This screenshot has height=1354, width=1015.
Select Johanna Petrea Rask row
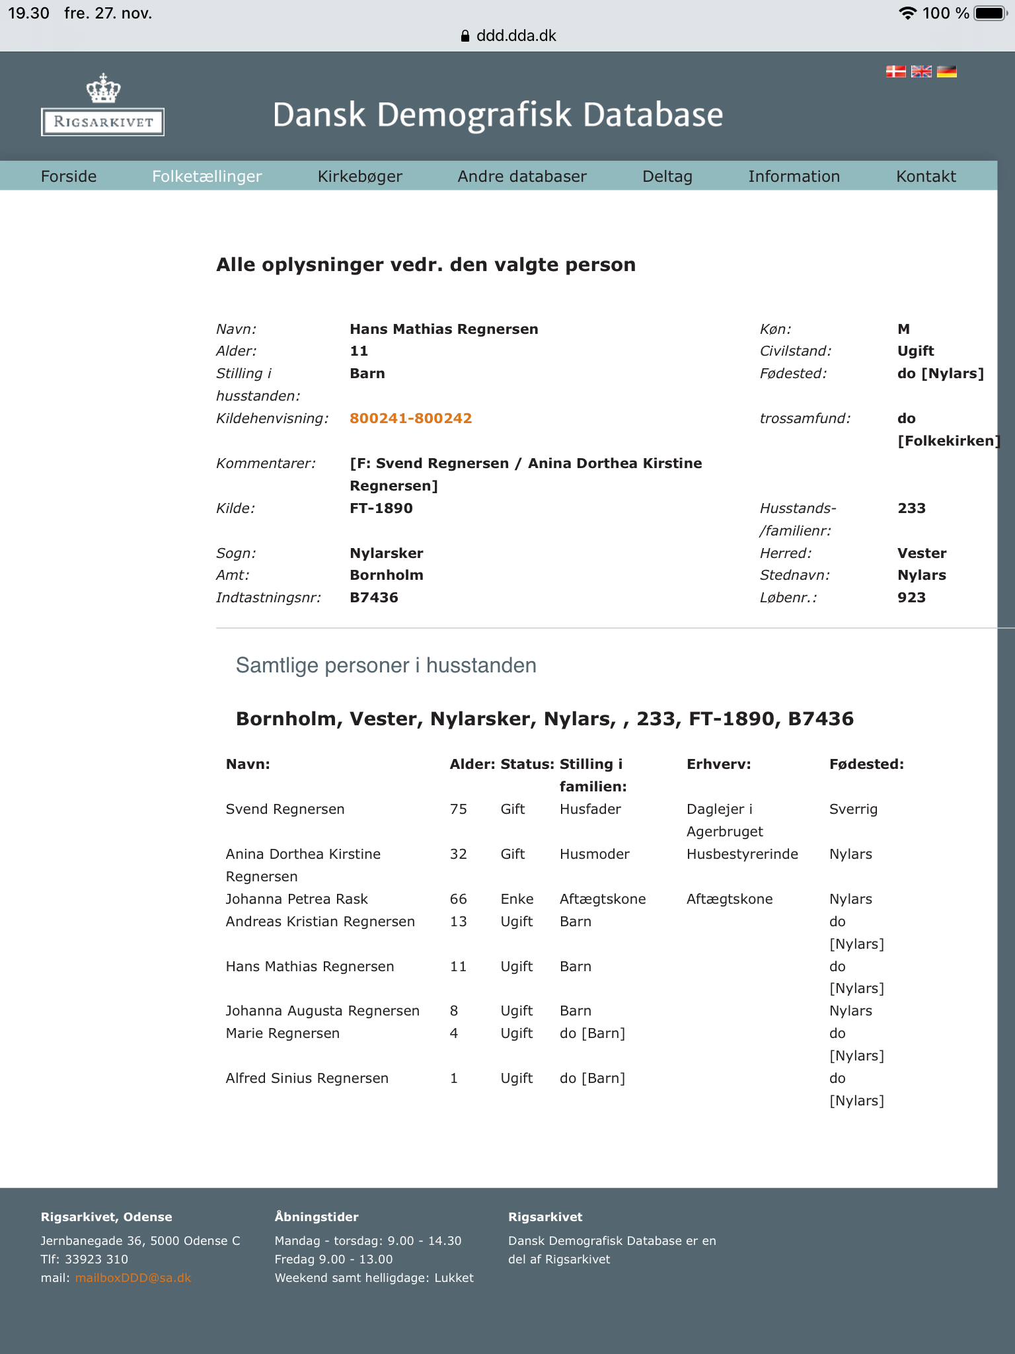pyautogui.click(x=297, y=899)
